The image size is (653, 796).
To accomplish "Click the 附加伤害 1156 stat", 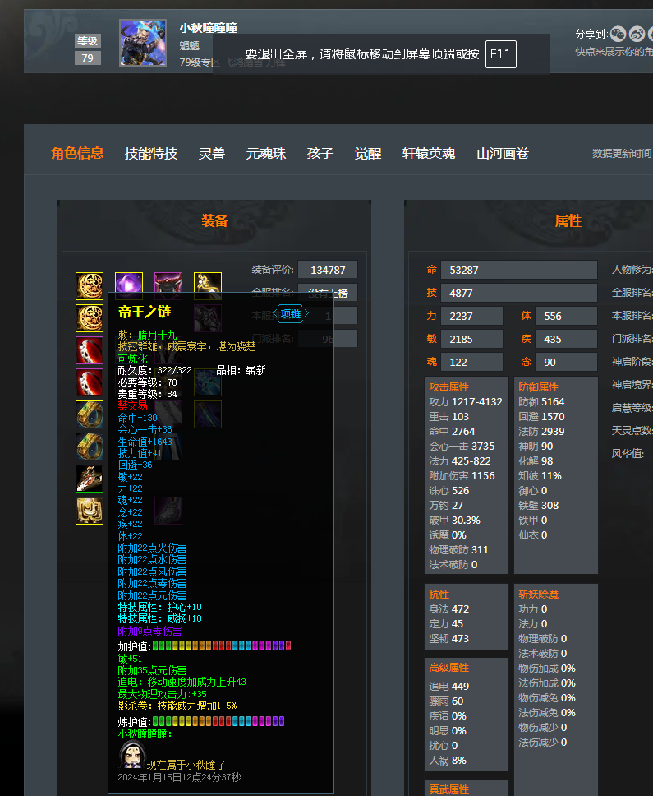I will pos(462,475).
